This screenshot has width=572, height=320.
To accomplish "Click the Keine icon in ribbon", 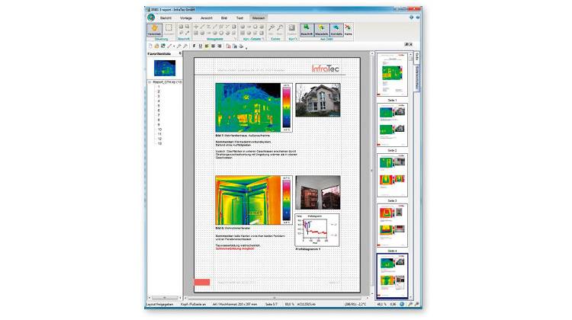I will coord(349,30).
